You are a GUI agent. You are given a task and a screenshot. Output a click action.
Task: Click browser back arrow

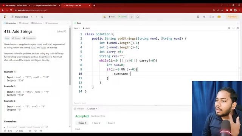coord(3,10)
